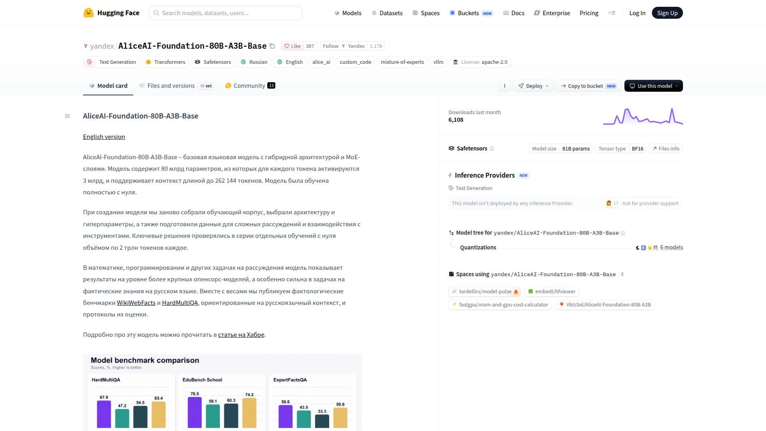Open the three-dot more options button
Image resolution: width=766 pixels, height=431 pixels.
(504, 86)
